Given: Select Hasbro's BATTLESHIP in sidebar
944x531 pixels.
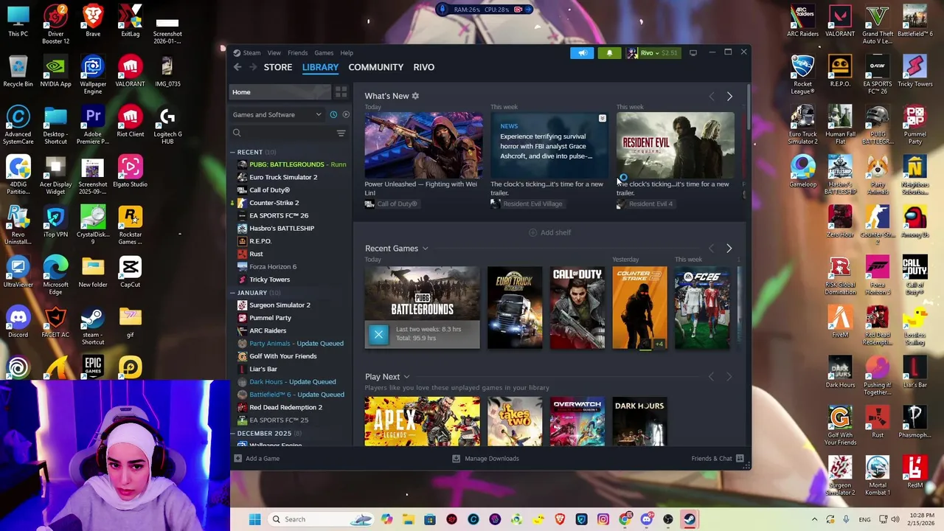Looking at the screenshot, I should [282, 229].
